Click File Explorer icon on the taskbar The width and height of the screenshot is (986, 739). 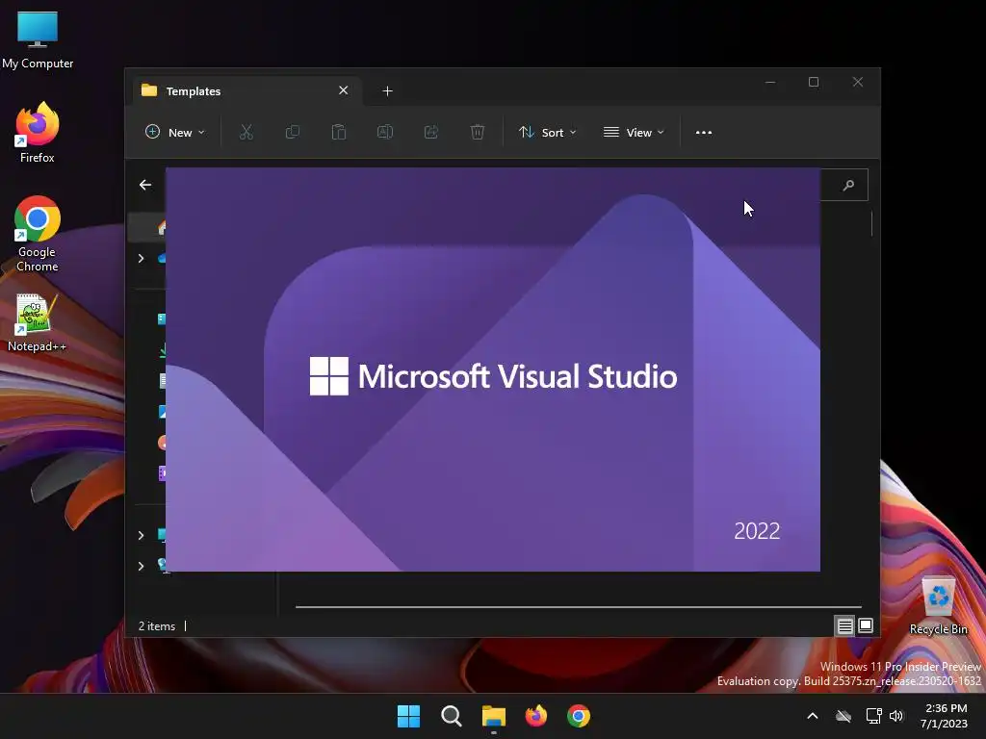(494, 716)
